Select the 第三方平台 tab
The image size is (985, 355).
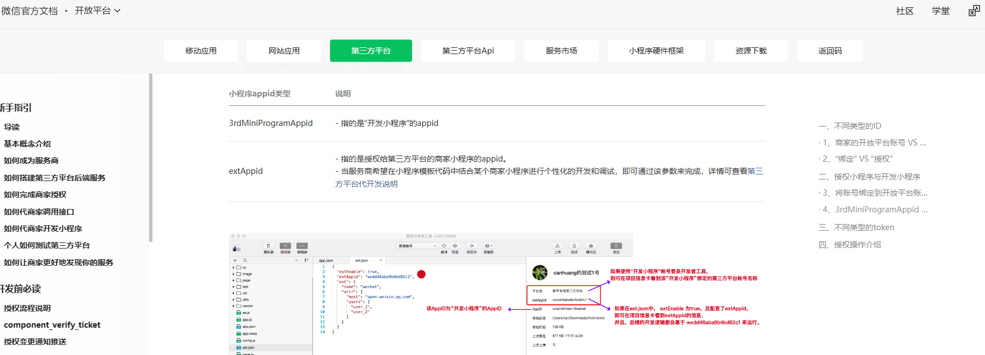tap(371, 51)
